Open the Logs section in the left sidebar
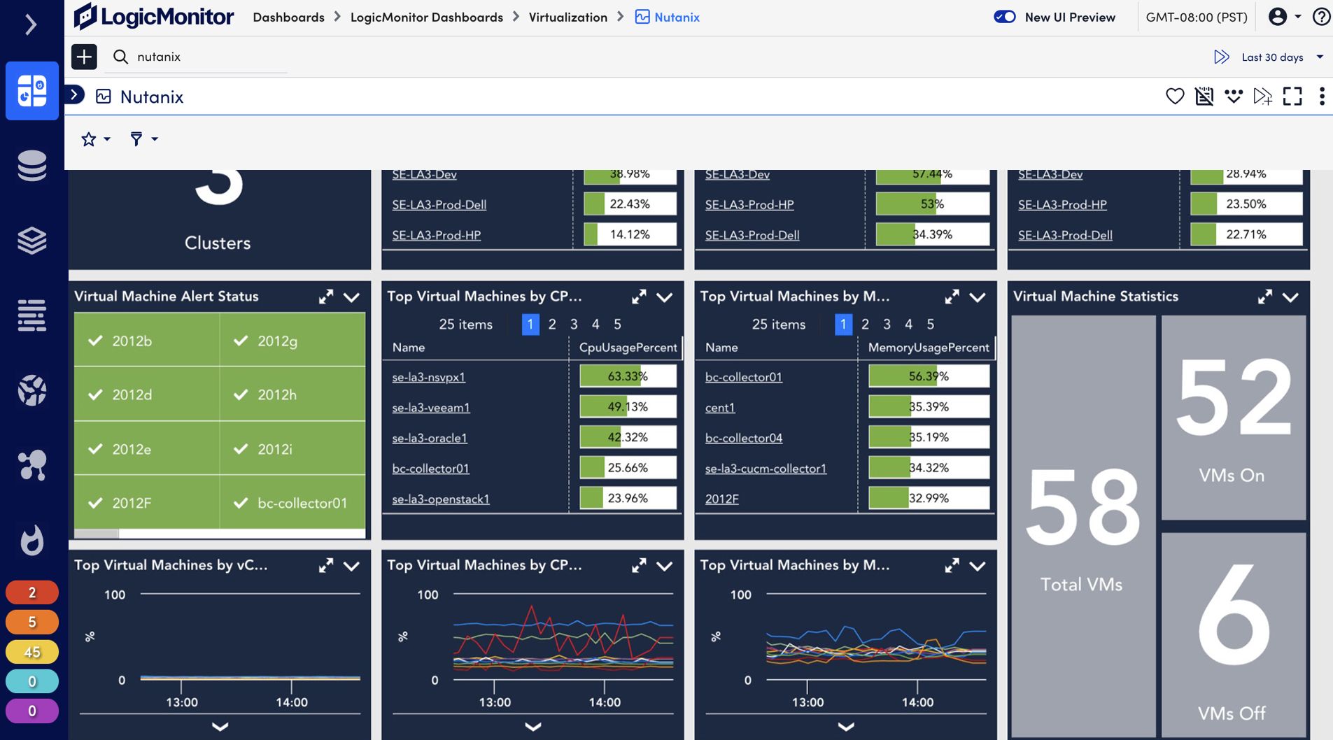Viewport: 1333px width, 740px height. tap(32, 316)
